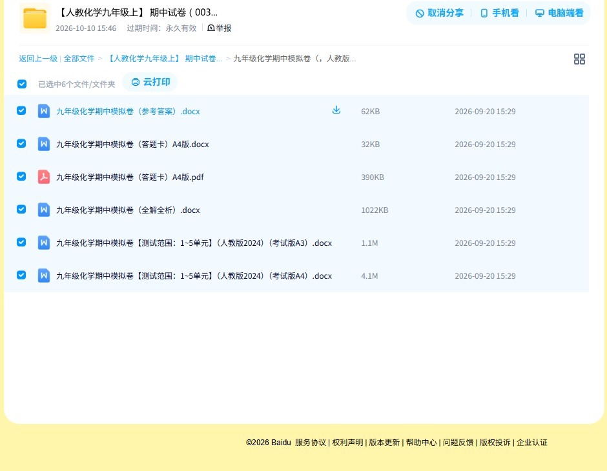Click the PDF icon of 答题卡 A4版.pdf
Screen dimensions: 607x471
pos(44,177)
